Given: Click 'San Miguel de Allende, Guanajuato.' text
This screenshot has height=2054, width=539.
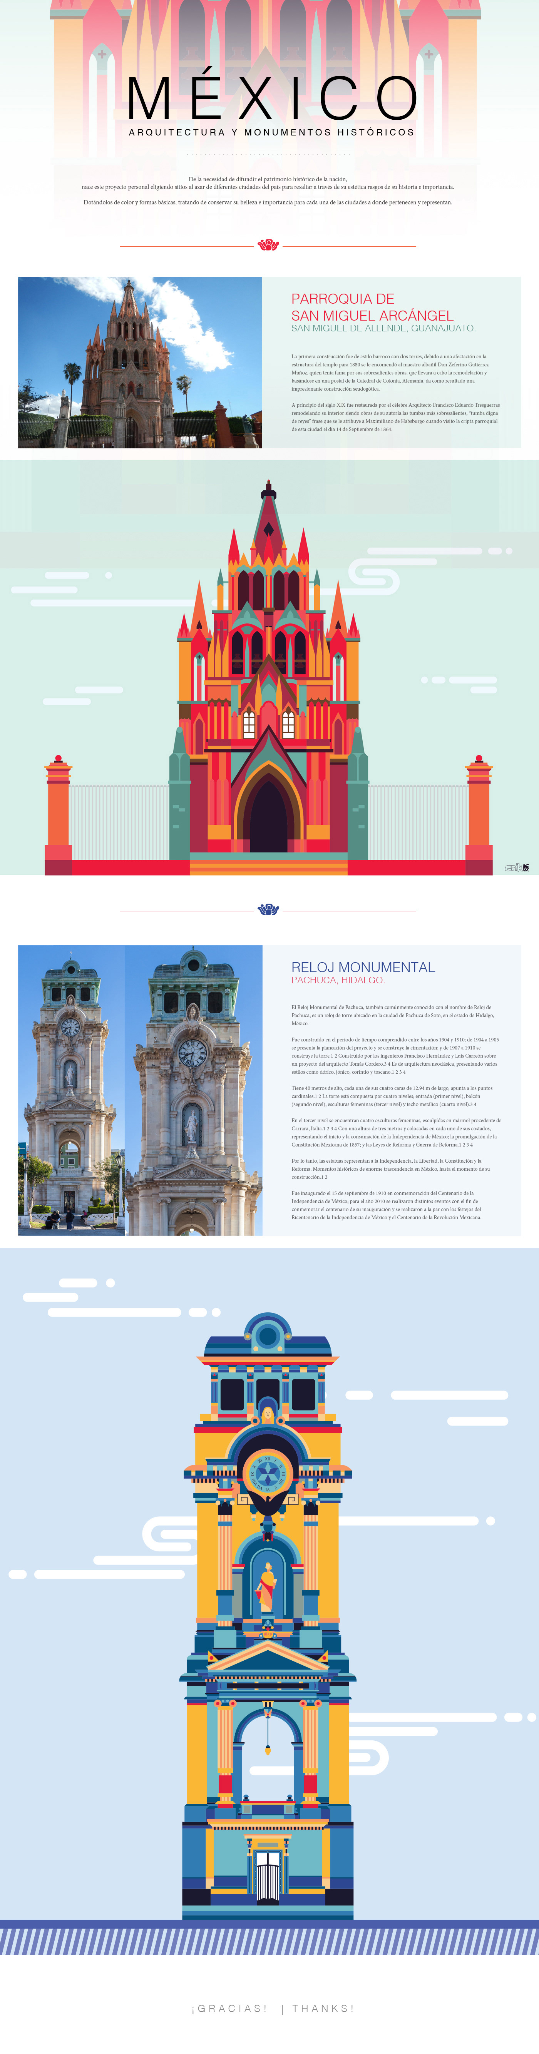Looking at the screenshot, I should point(383,328).
